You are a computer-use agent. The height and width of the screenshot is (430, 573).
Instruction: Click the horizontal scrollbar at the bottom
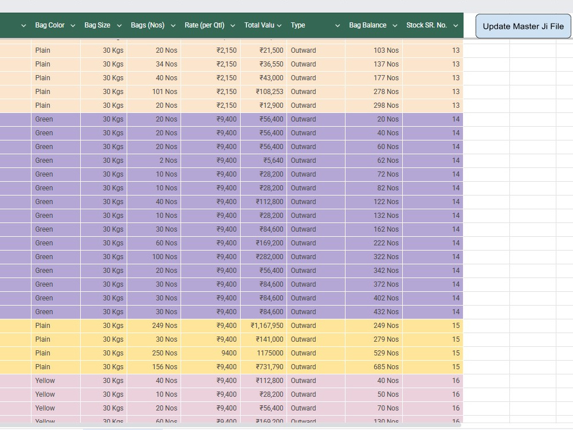[x=231, y=425]
